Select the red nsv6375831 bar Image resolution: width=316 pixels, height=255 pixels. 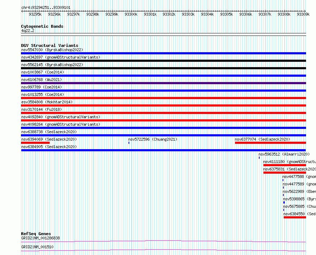pyautogui.click(x=284, y=173)
